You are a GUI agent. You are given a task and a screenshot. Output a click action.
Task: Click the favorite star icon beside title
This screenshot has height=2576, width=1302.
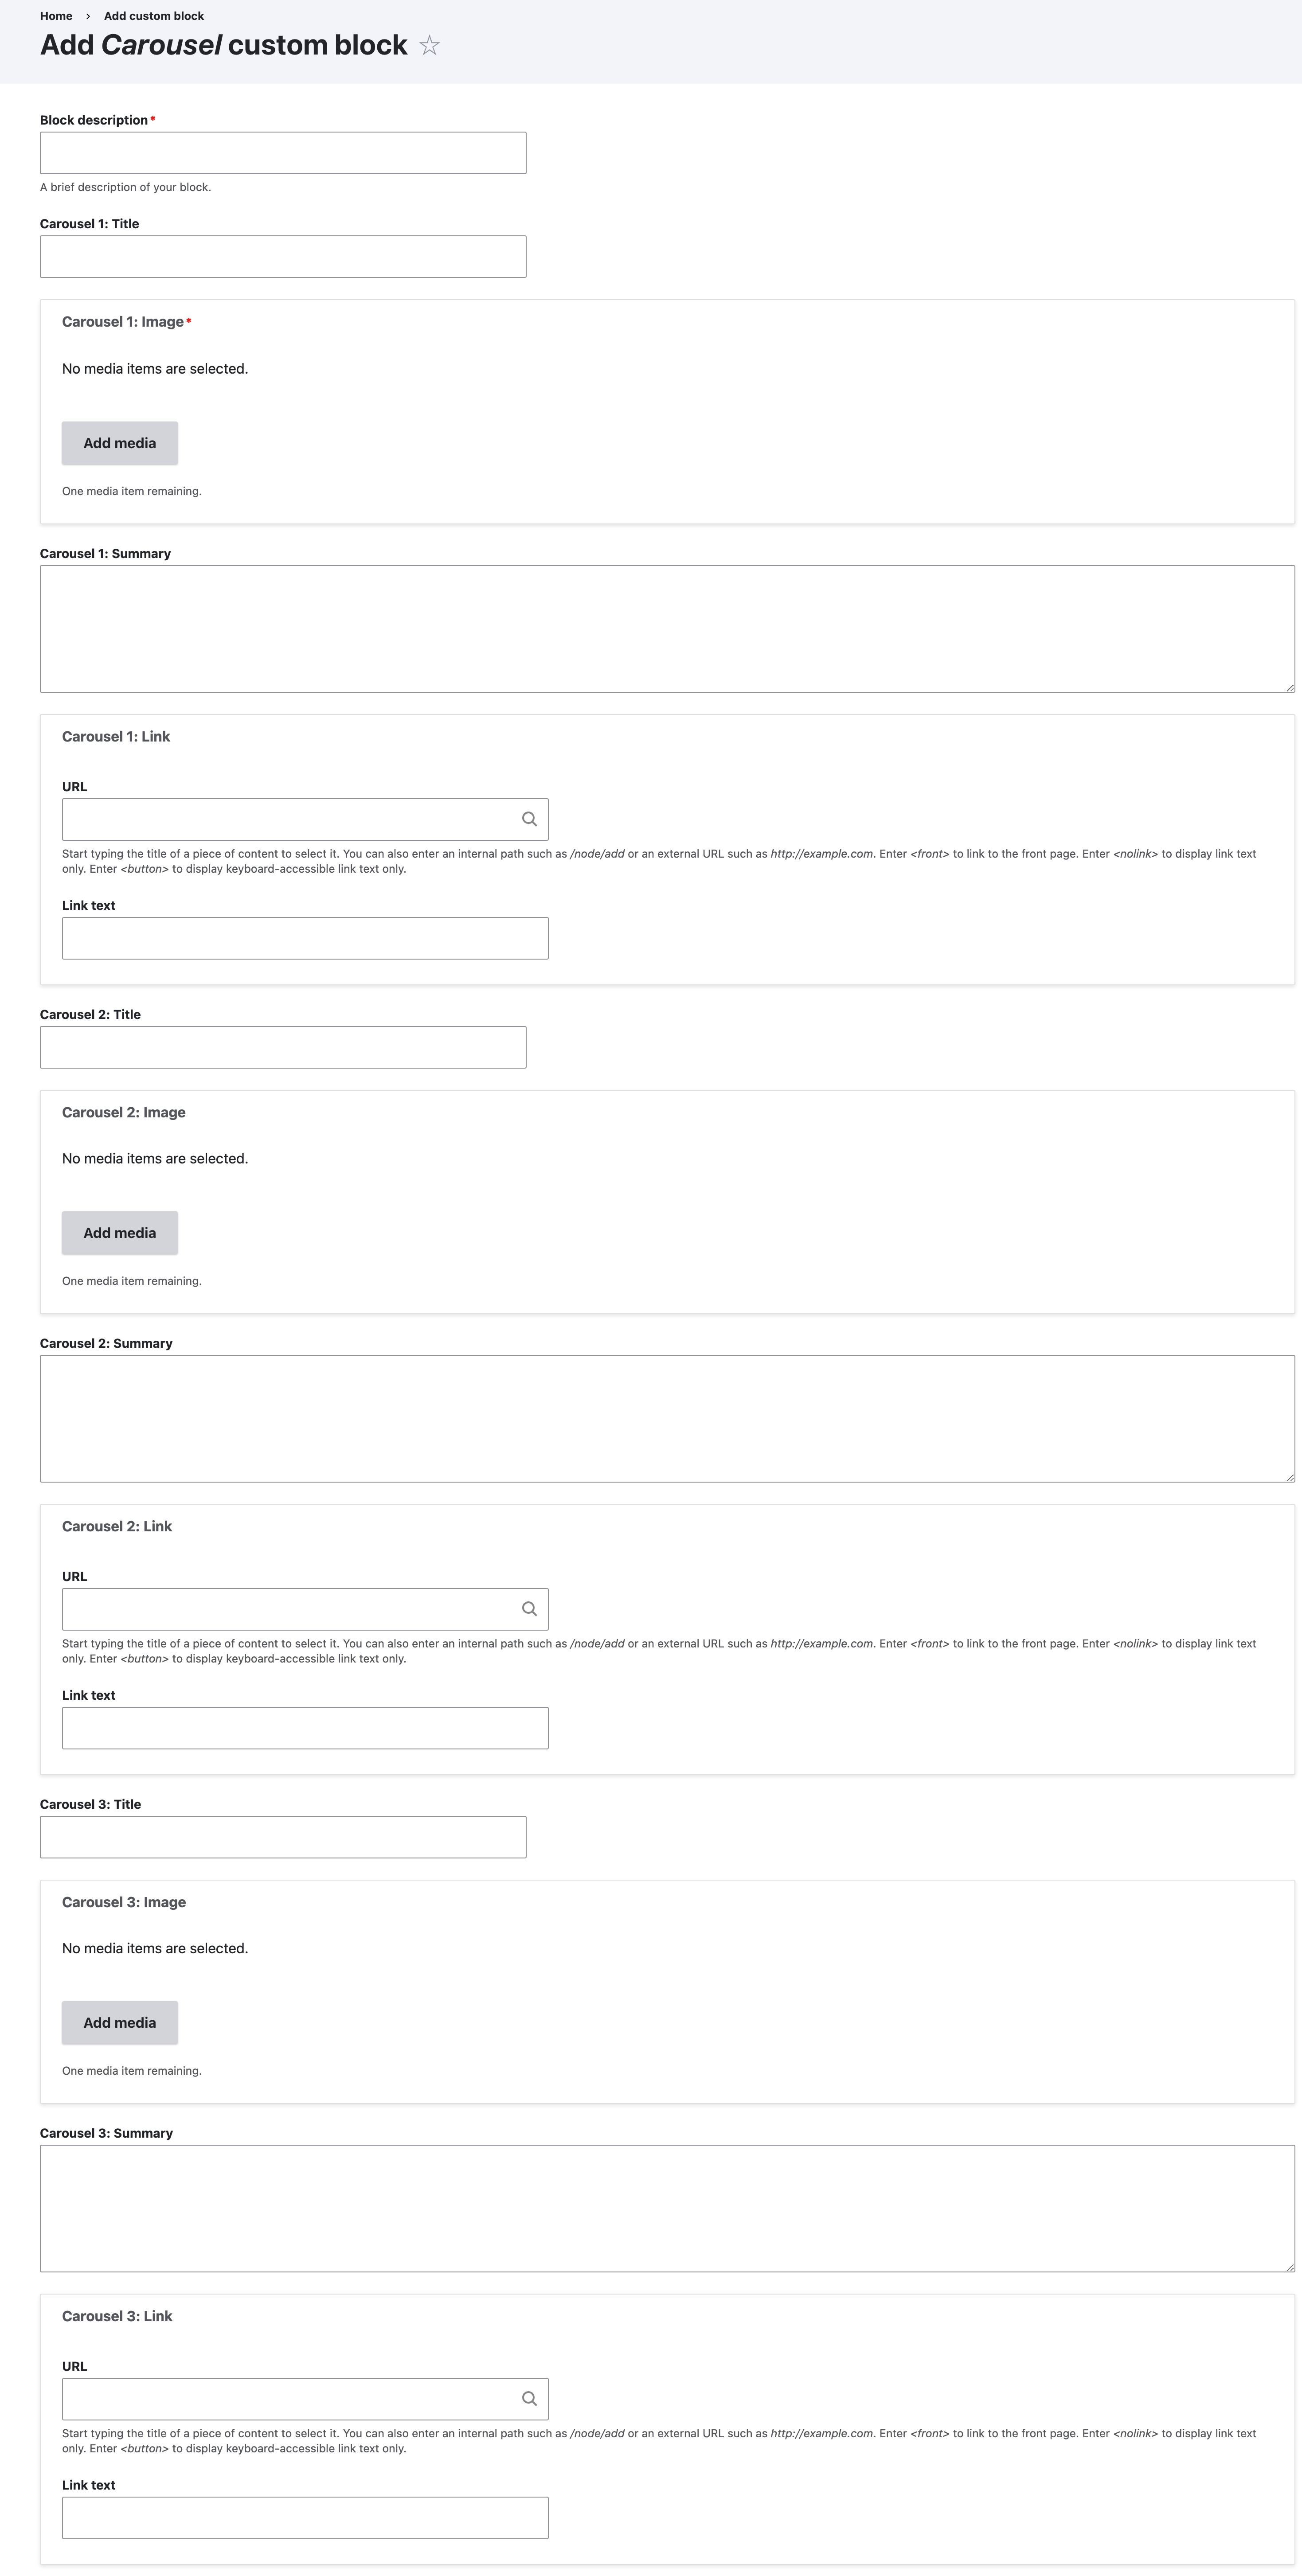click(429, 46)
